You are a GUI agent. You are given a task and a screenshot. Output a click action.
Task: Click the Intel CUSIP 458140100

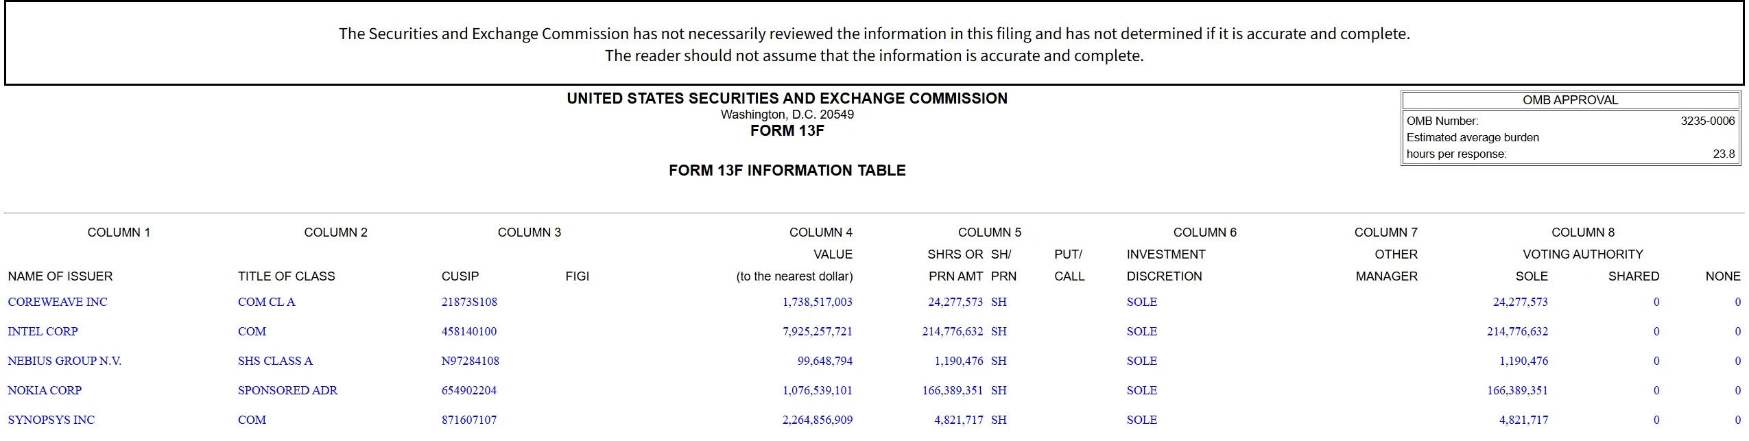[x=469, y=331]
